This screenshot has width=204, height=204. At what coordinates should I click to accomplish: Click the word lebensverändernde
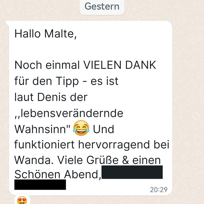click(x=72, y=113)
